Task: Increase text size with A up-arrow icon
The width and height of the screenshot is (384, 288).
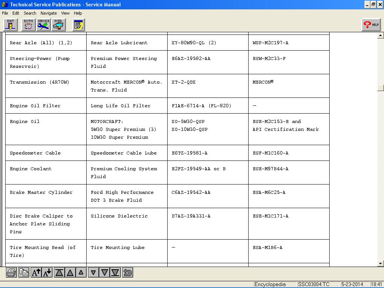Action: tap(36, 273)
